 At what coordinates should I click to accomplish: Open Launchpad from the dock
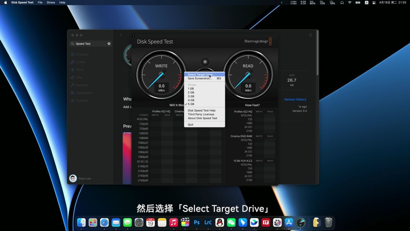(93, 222)
